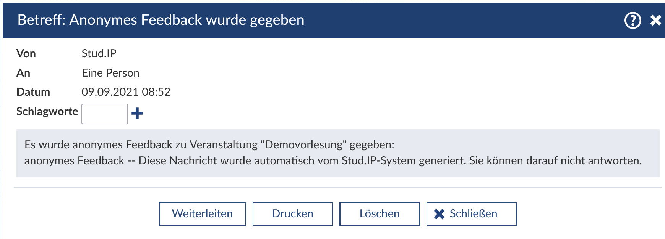Print the message with Drucken

(x=292, y=214)
